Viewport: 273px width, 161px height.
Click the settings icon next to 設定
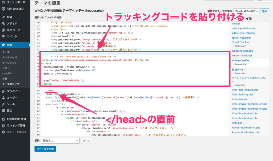[3, 111]
